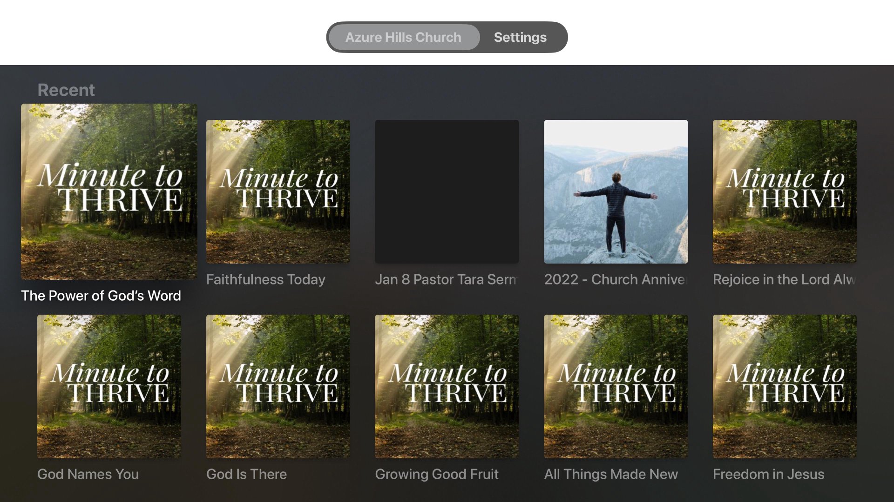Open the blank Jan 8 Pastor Tara sermon tile
This screenshot has width=894, height=502.
click(447, 192)
